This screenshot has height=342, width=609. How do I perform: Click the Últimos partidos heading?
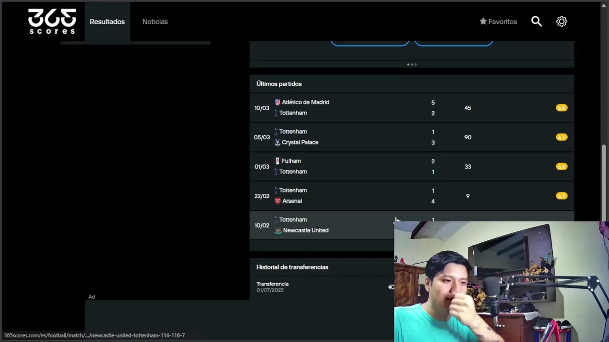pyautogui.click(x=279, y=84)
